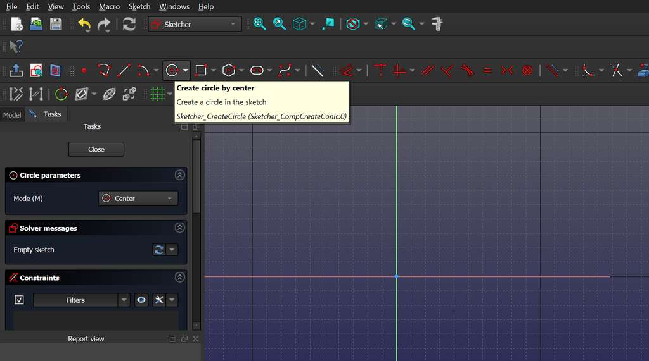The height and width of the screenshot is (361, 649).
Task: Select the Create Polyline tool
Action: pos(104,70)
